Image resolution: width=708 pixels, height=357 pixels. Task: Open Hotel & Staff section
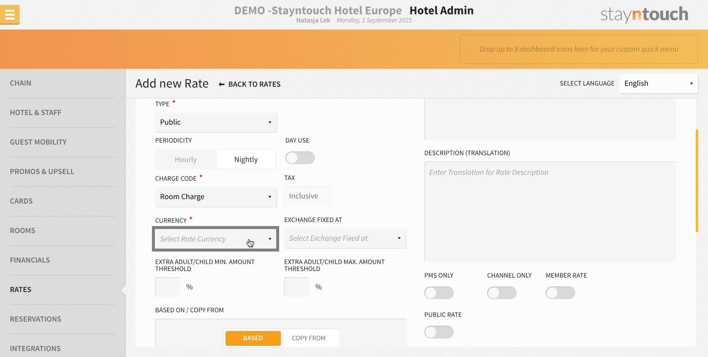35,112
